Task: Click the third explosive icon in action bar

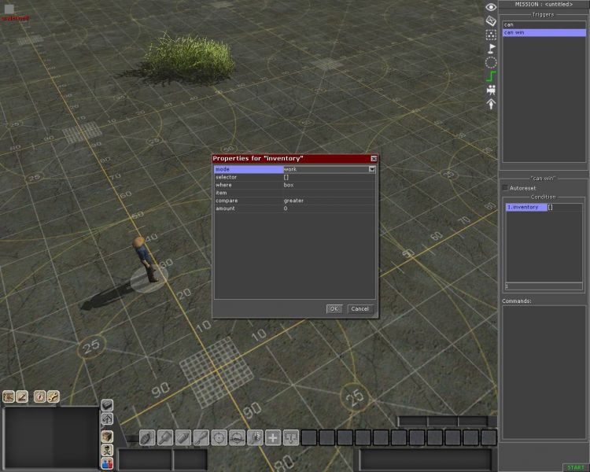Action: (x=183, y=437)
